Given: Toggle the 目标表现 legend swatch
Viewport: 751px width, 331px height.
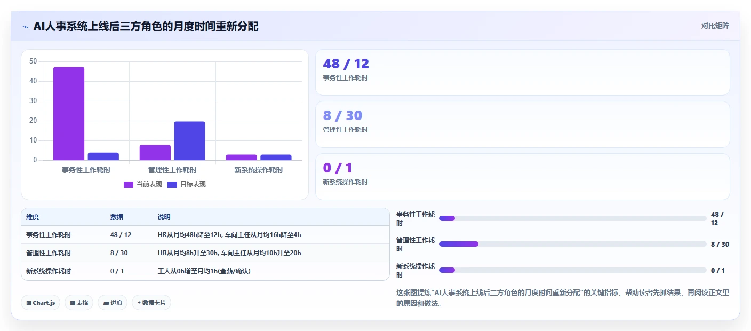Looking at the screenshot, I should point(172,184).
